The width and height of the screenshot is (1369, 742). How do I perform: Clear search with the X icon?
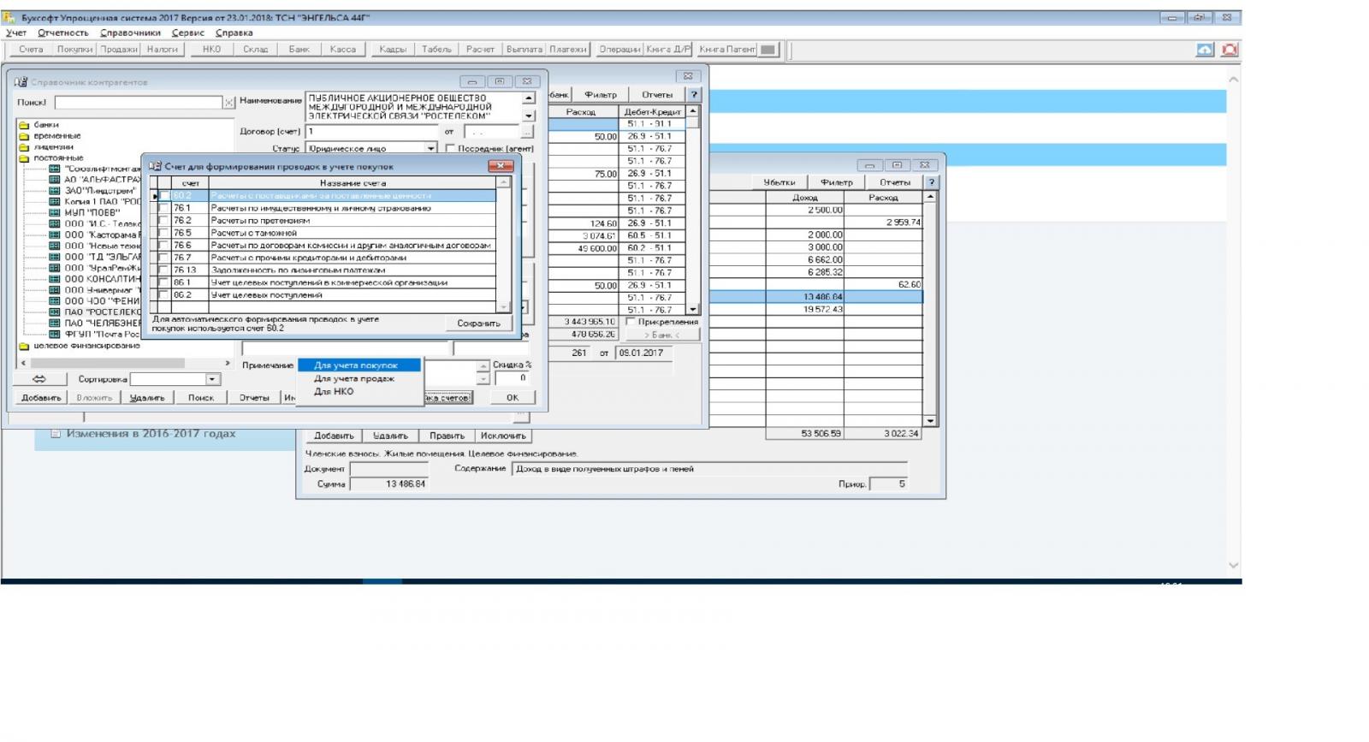pos(228,103)
